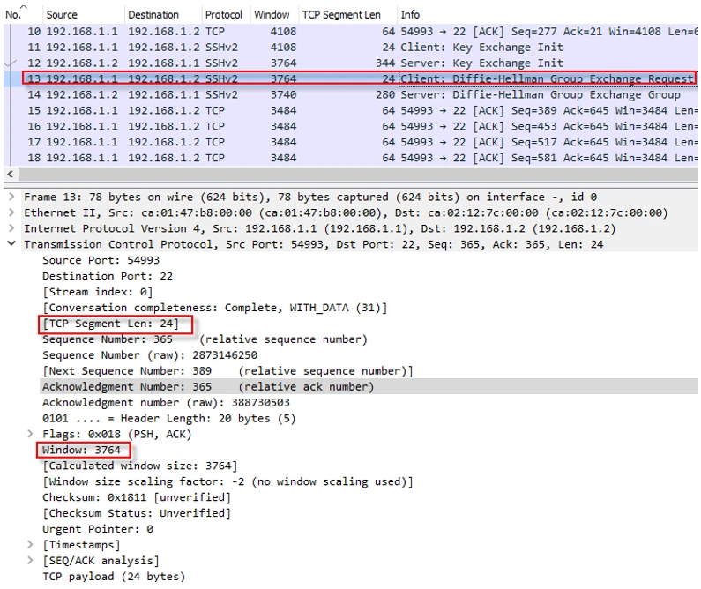Screen dimensions: 701x589
Task: Expand the [SEQ/ACK analysis] node
Action: [30, 561]
